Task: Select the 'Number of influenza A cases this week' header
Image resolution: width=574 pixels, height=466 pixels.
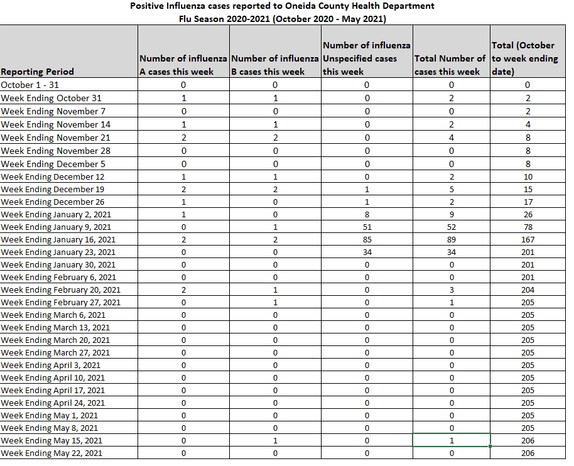Action: coord(184,51)
